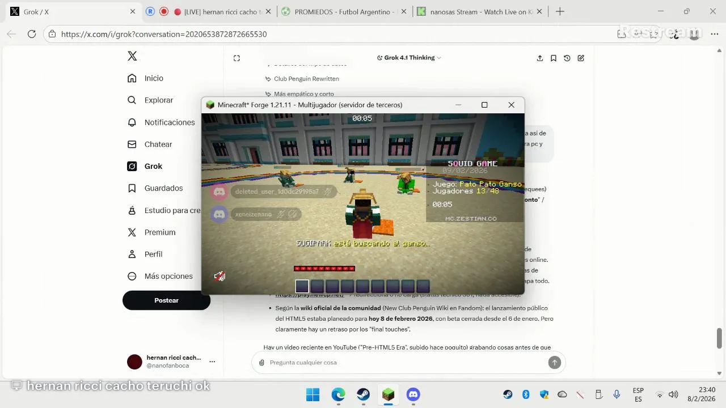Click the OneDrive cloud tray icon
Image resolution: width=726 pixels, height=408 pixels.
pos(562,394)
